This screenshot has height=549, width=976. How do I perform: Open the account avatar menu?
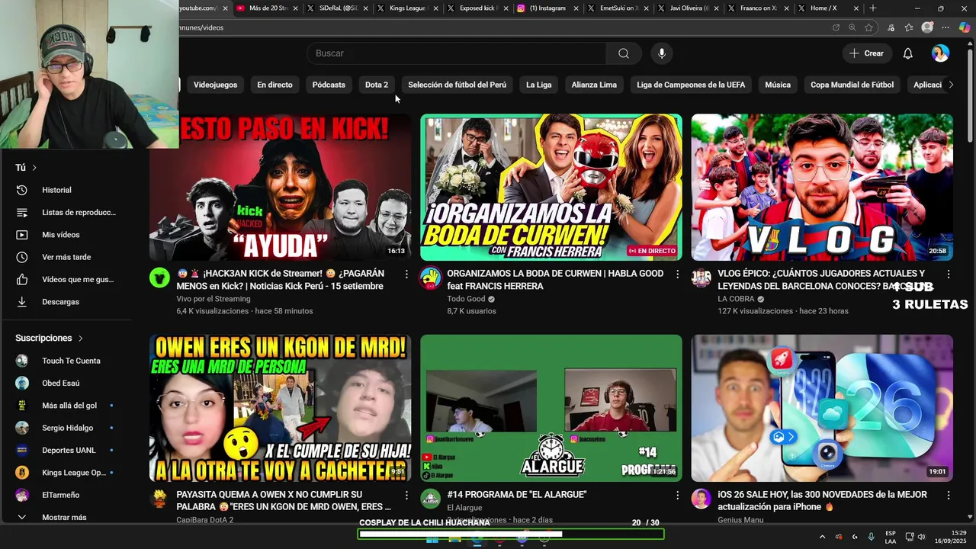(940, 53)
